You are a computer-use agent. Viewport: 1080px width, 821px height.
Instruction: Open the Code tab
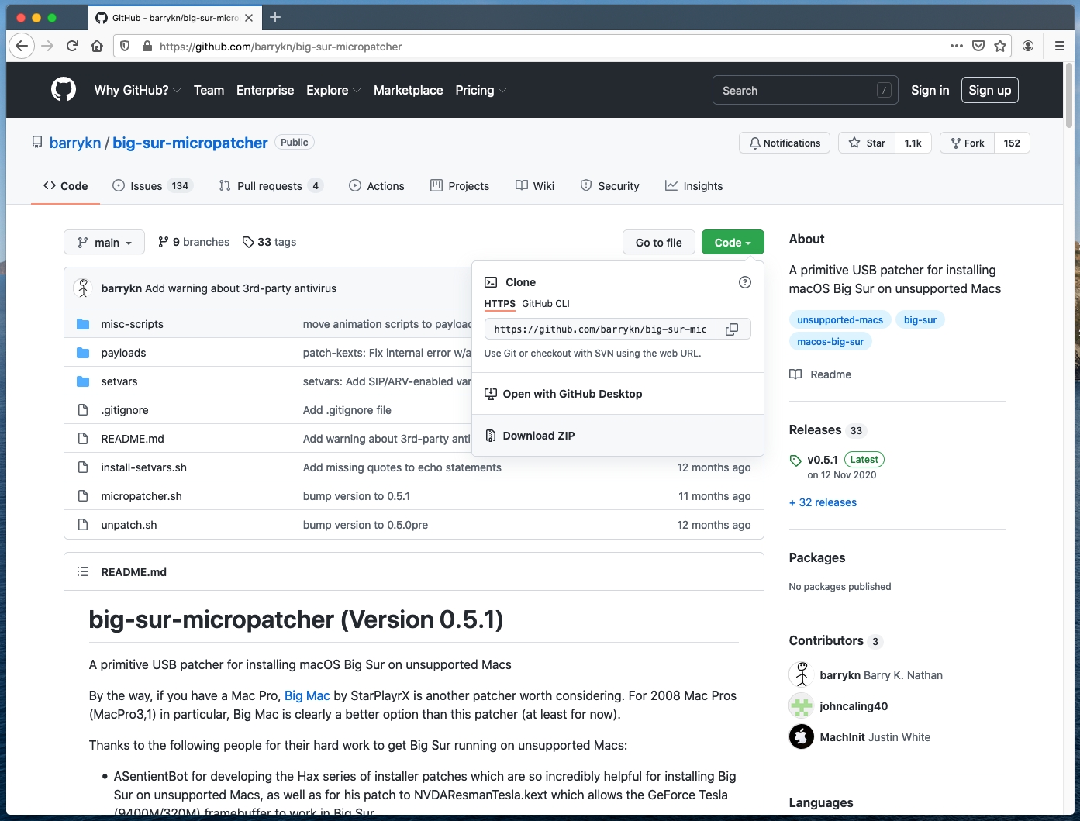65,186
